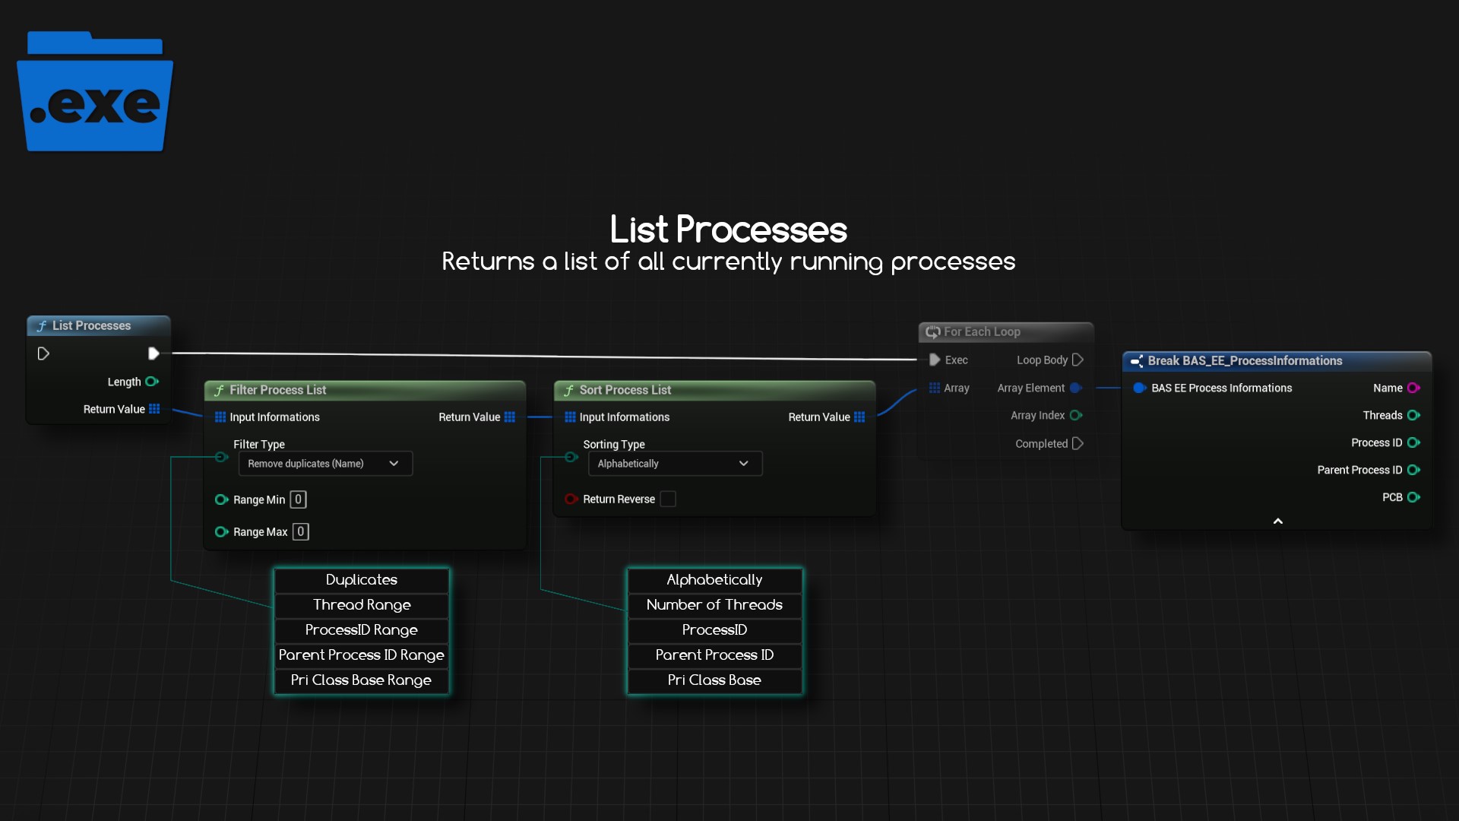1459x821 pixels.
Task: Click List Processes exec output pin
Action: pos(153,353)
